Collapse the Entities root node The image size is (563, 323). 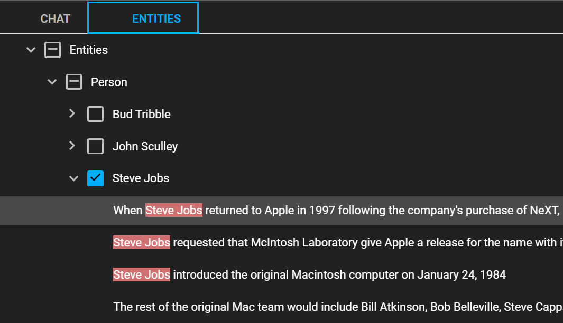coord(31,50)
